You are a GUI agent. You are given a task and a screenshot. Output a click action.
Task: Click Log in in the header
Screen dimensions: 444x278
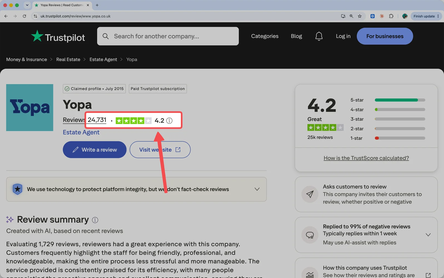pyautogui.click(x=343, y=36)
